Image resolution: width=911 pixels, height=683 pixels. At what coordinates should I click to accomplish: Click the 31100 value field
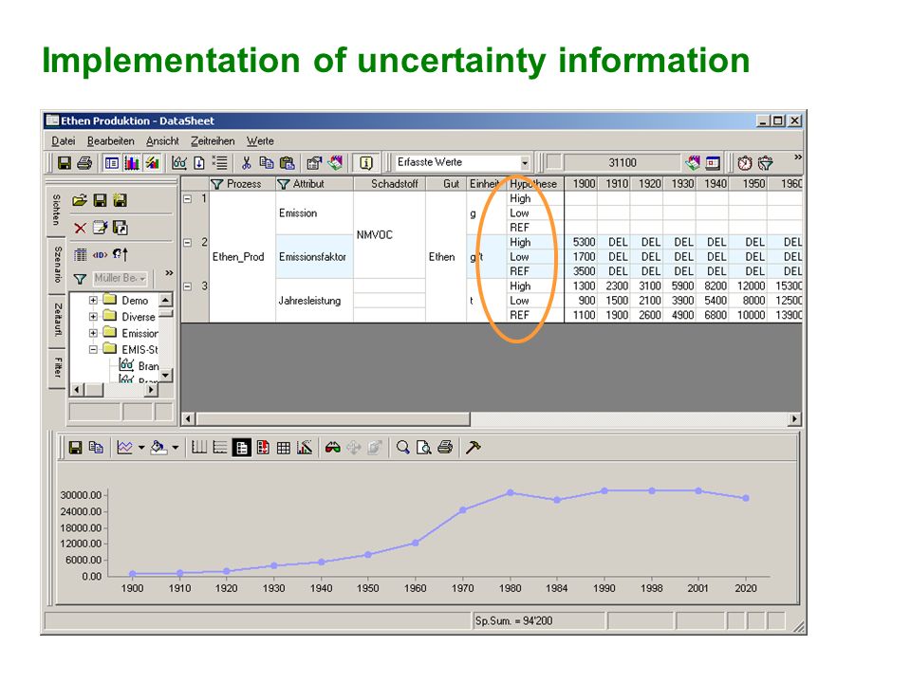pyautogui.click(x=622, y=162)
